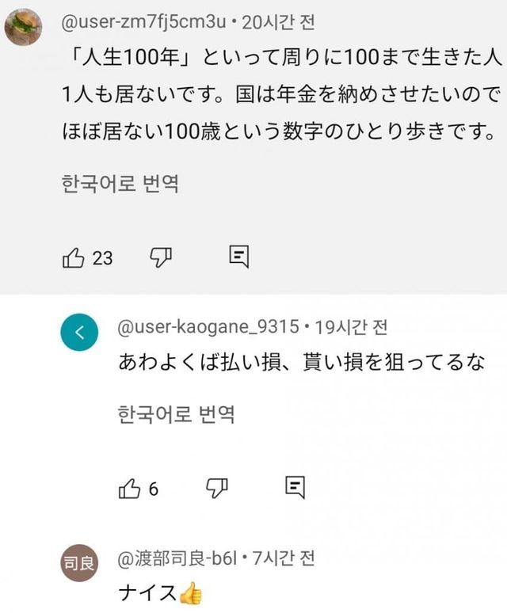Screen dimensions: 507x613
Task: Select the あわよくば払い損 reply text
Action: click(300, 363)
